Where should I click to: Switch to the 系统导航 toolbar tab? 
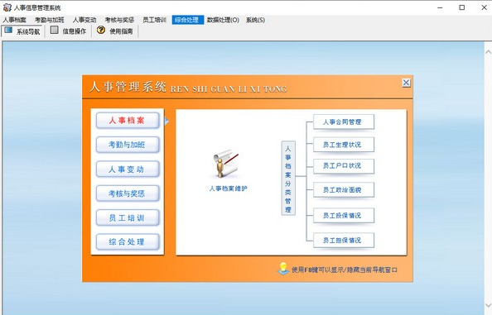pyautogui.click(x=22, y=31)
